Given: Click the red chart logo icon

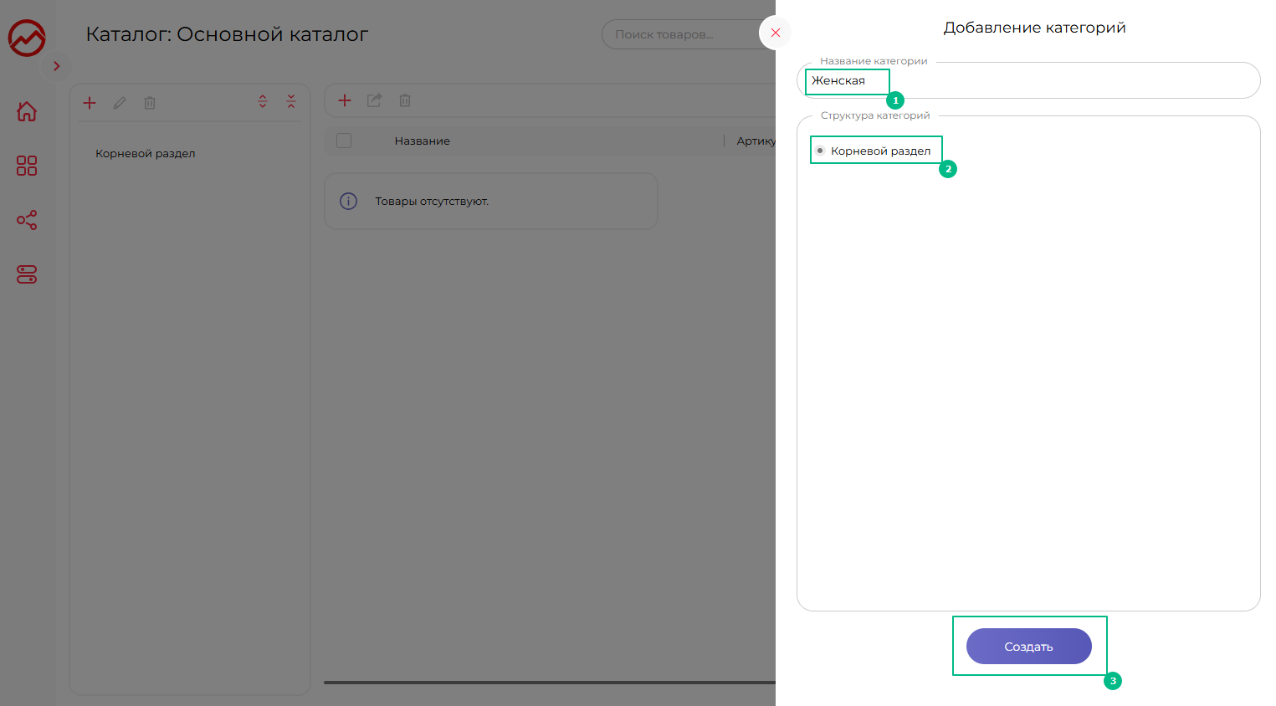Looking at the screenshot, I should [27, 38].
